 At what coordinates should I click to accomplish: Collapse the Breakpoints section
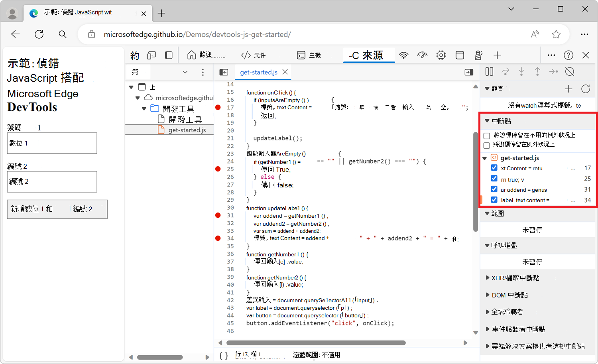[487, 121]
